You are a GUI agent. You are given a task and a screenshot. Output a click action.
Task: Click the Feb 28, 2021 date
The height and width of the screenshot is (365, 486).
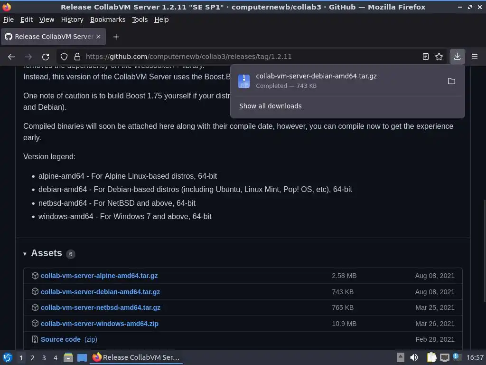click(x=435, y=339)
